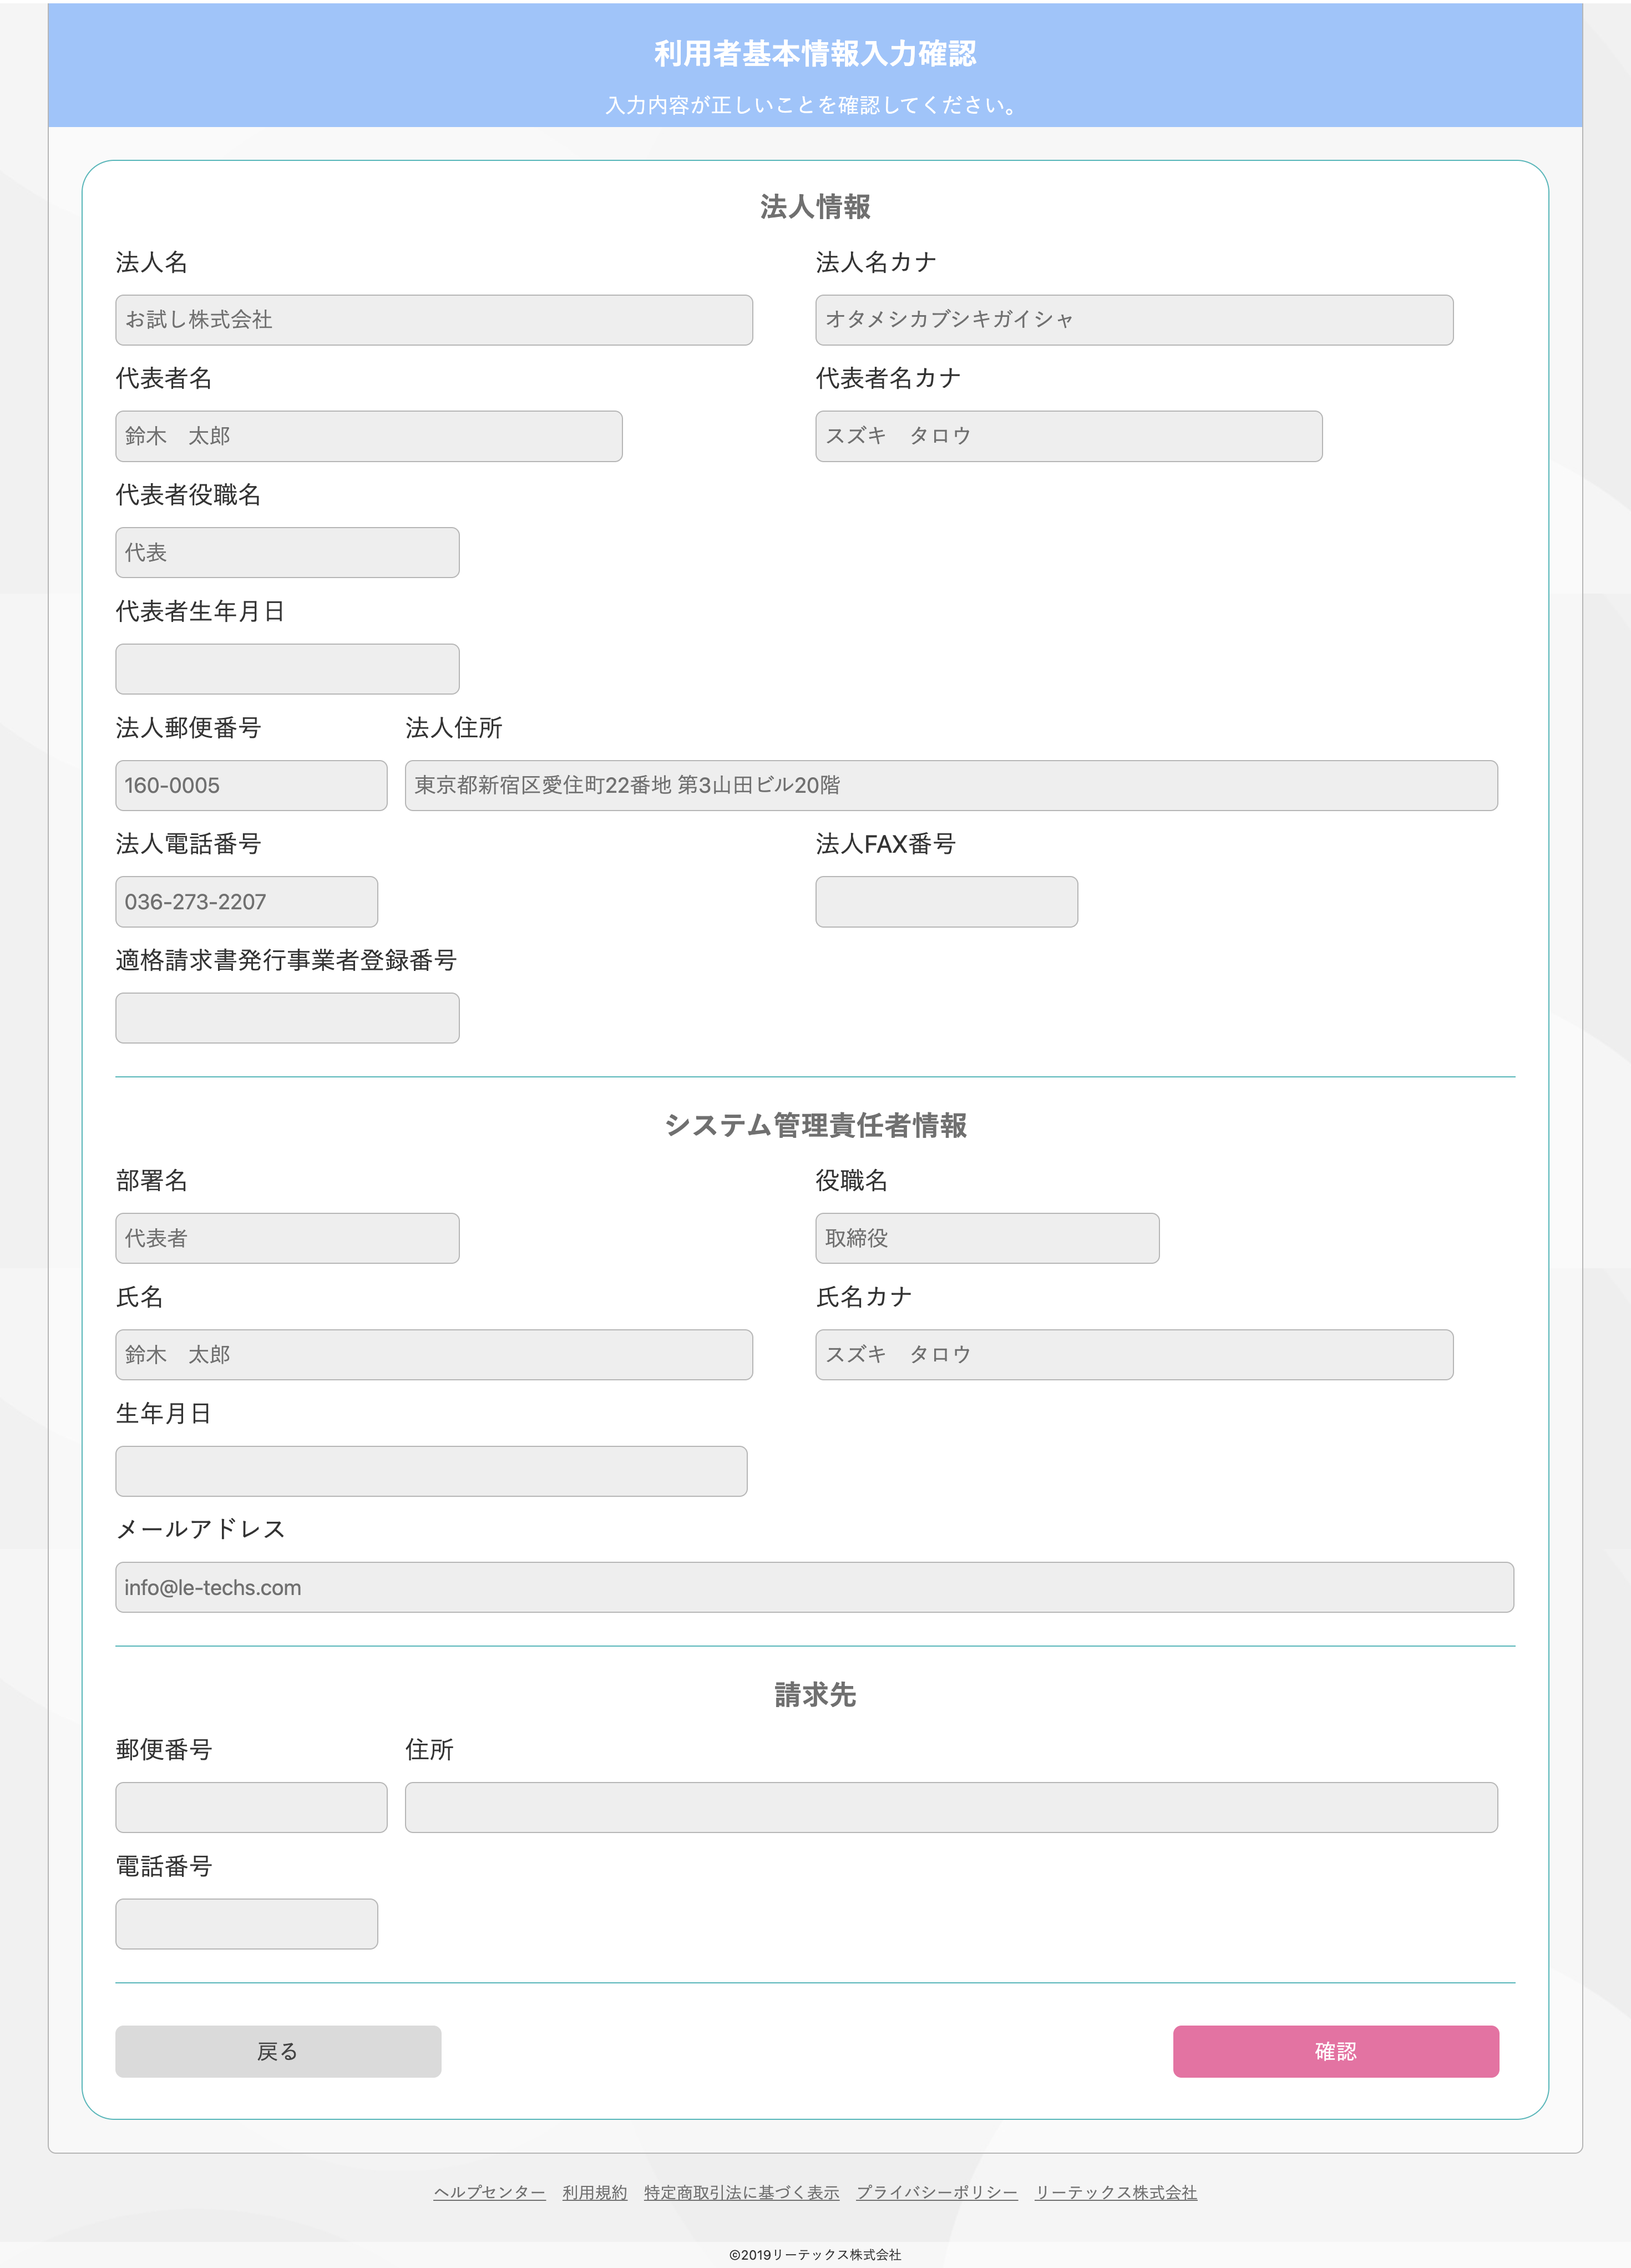1631x2268 pixels.
Task: Click the 代表者役職名 field showing 代表
Action: point(287,552)
